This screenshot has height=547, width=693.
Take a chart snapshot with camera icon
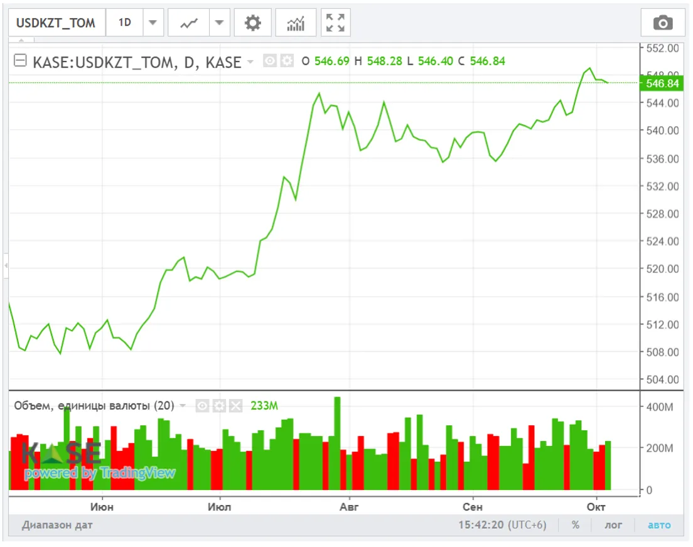point(662,23)
